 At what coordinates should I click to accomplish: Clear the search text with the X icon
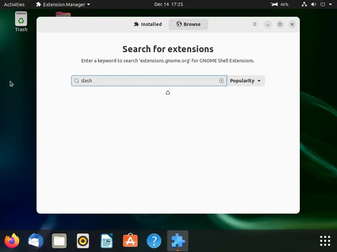coord(221,81)
